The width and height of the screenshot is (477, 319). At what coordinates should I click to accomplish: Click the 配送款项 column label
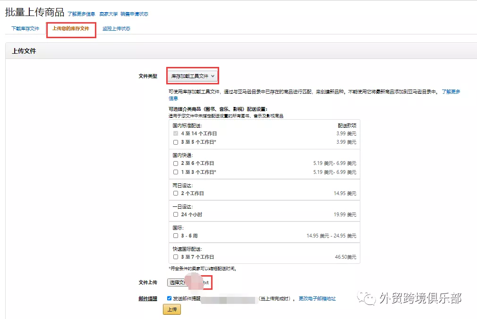pos(347,125)
